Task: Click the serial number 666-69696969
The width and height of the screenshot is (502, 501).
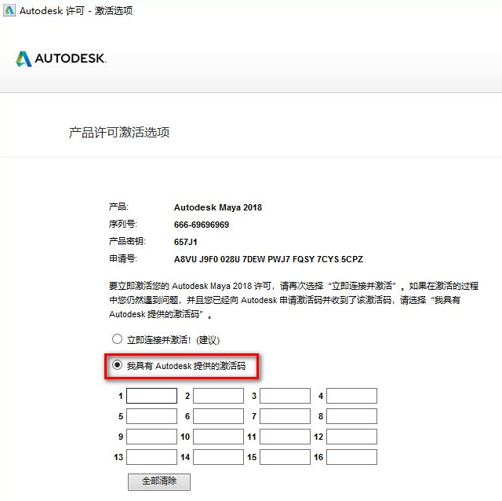Action: pyautogui.click(x=201, y=225)
